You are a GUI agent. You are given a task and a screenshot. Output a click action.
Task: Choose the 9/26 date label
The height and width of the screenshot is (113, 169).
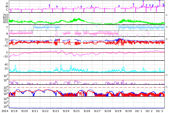tap(87, 111)
